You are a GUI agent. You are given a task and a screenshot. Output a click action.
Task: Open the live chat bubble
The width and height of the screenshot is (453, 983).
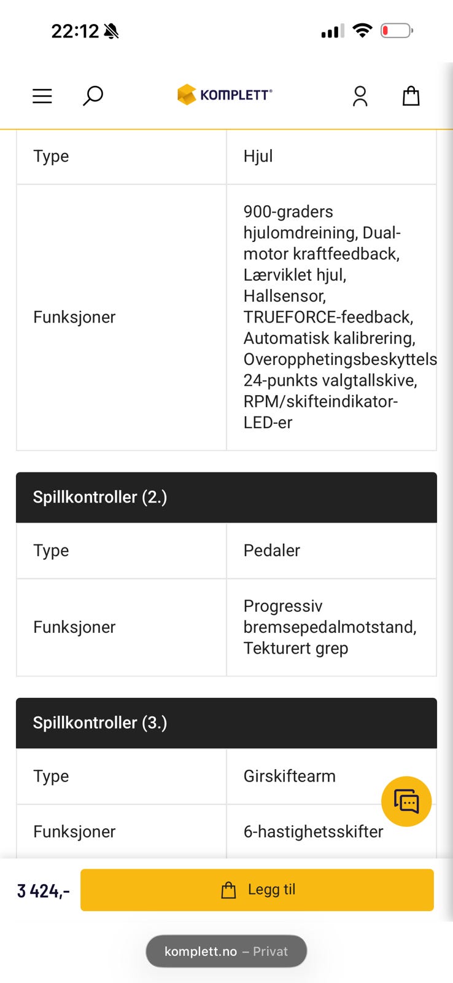coord(406,801)
